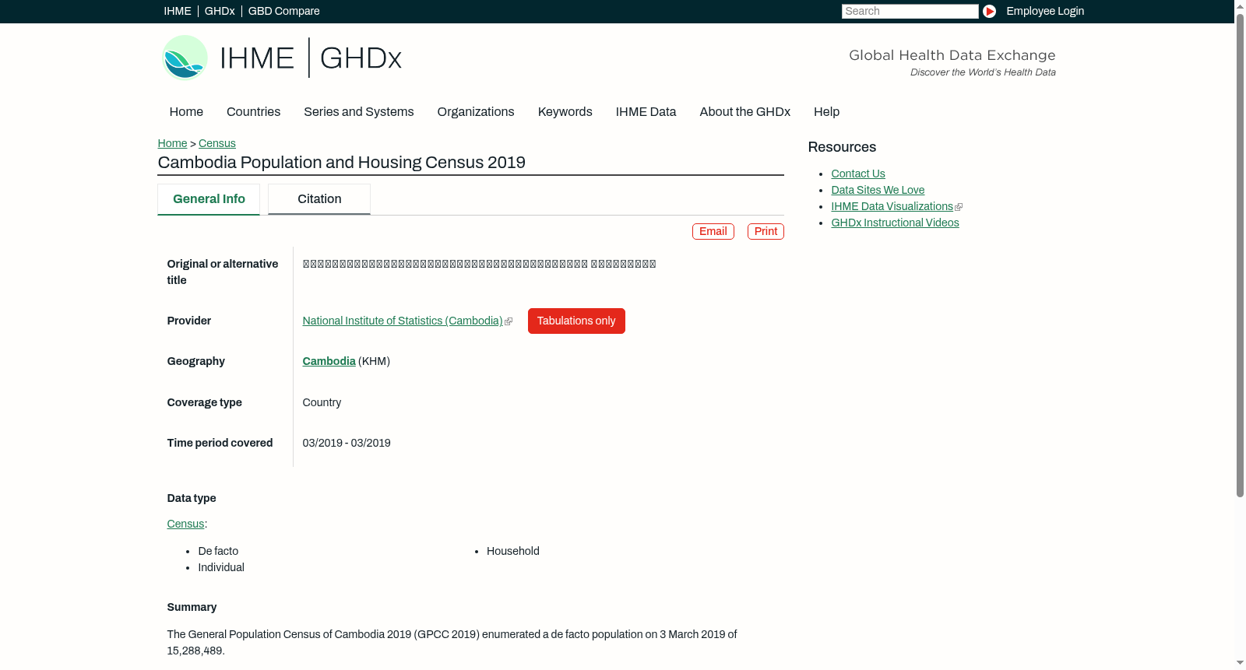The image size is (1246, 670).
Task: Open Series and Systems menu
Action: click(x=359, y=112)
